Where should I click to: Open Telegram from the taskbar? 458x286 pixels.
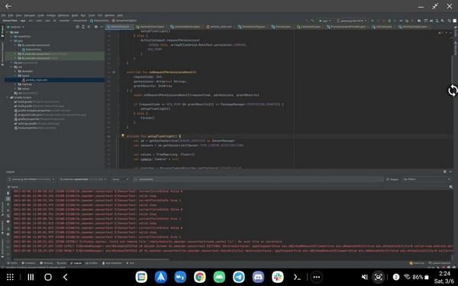coord(239,277)
